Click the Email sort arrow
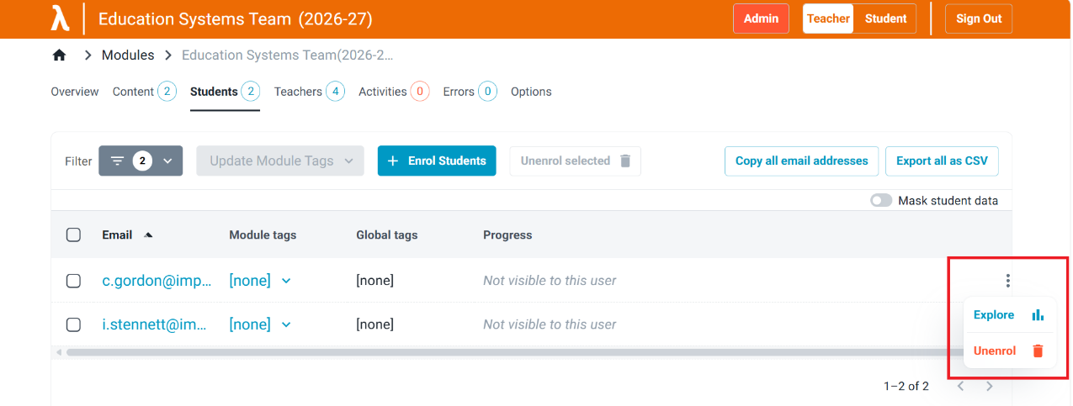Screen dimensions: 1073x406 click(148, 235)
